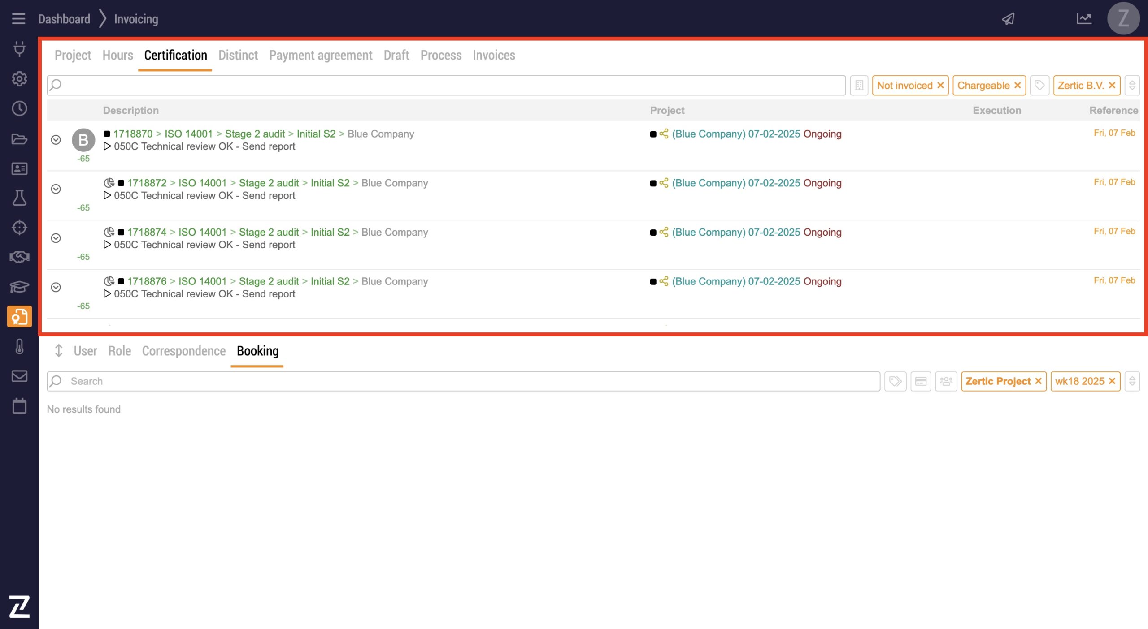Open the graduation cap sidebar icon
This screenshot has width=1148, height=629.
tap(19, 287)
